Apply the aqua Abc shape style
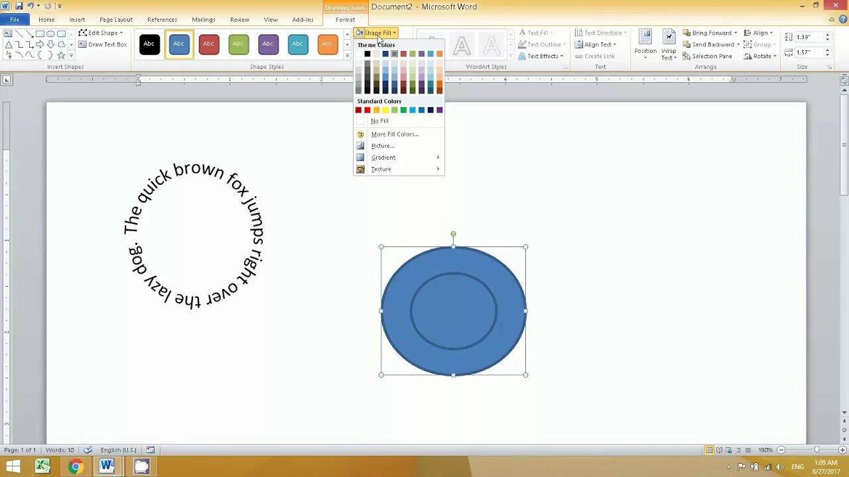Viewport: 849px width, 477px height. (298, 44)
